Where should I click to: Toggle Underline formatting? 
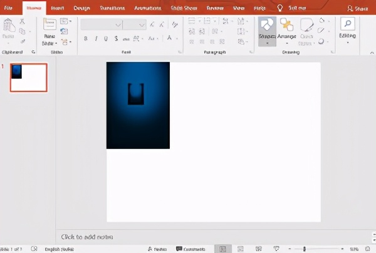pos(106,38)
